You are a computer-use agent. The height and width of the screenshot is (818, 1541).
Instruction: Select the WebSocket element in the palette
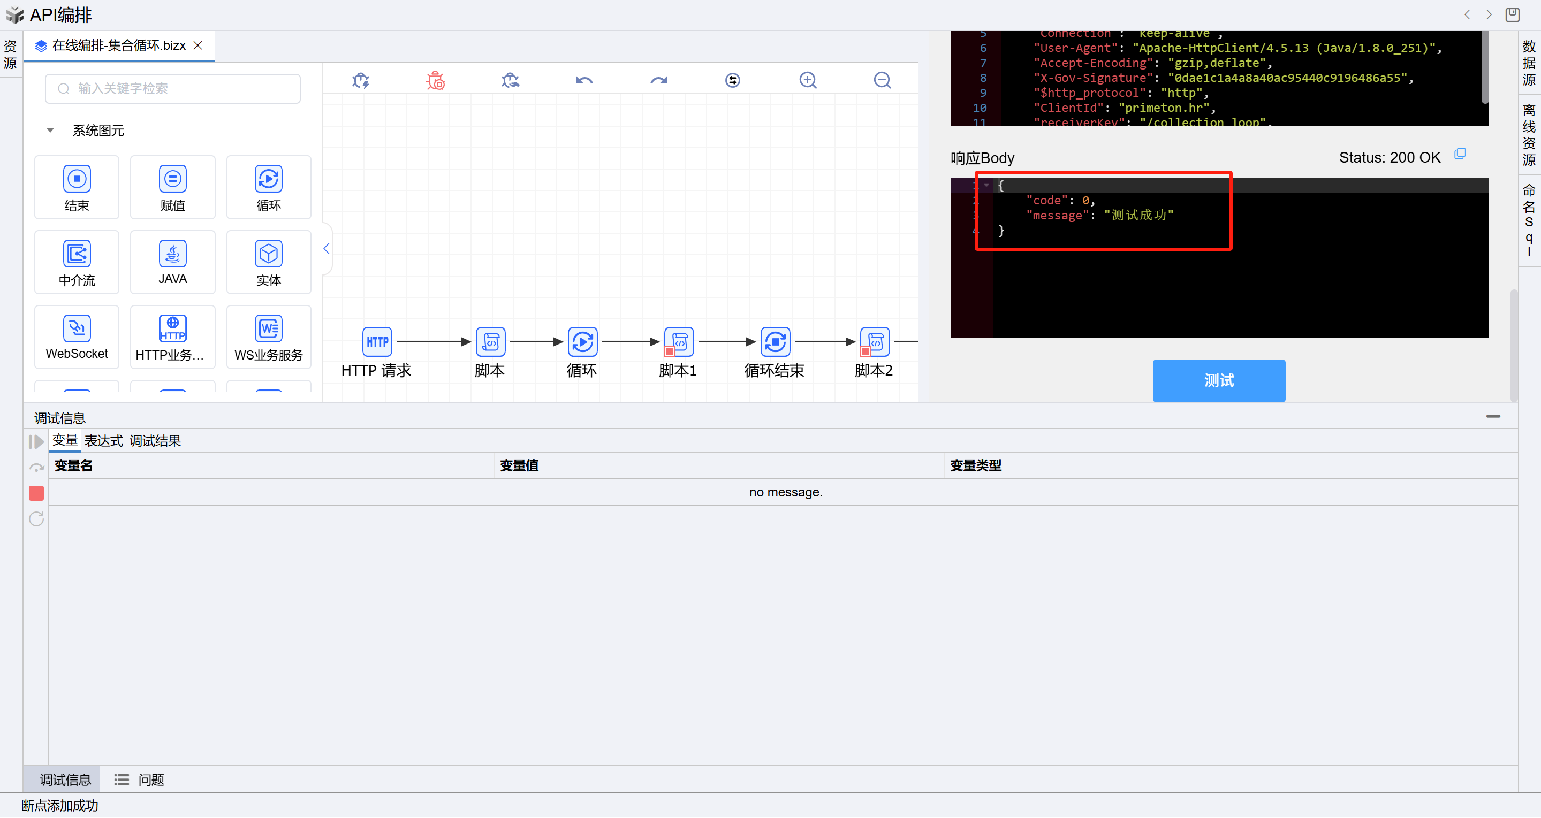pos(77,337)
